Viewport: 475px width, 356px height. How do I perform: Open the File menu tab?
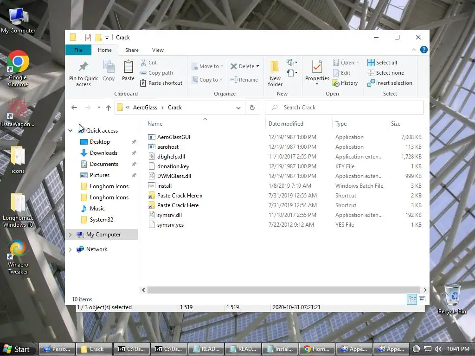coord(78,50)
